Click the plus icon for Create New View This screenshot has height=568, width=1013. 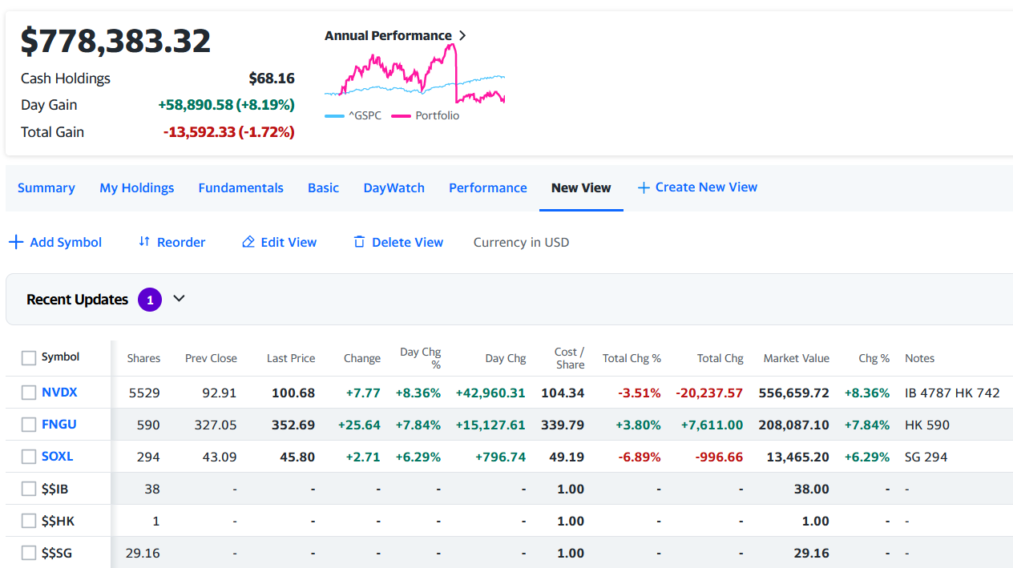[643, 187]
